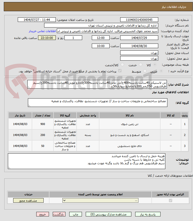Click the deadline hour 12:00 field
The image size is (193, 221).
(100, 38)
